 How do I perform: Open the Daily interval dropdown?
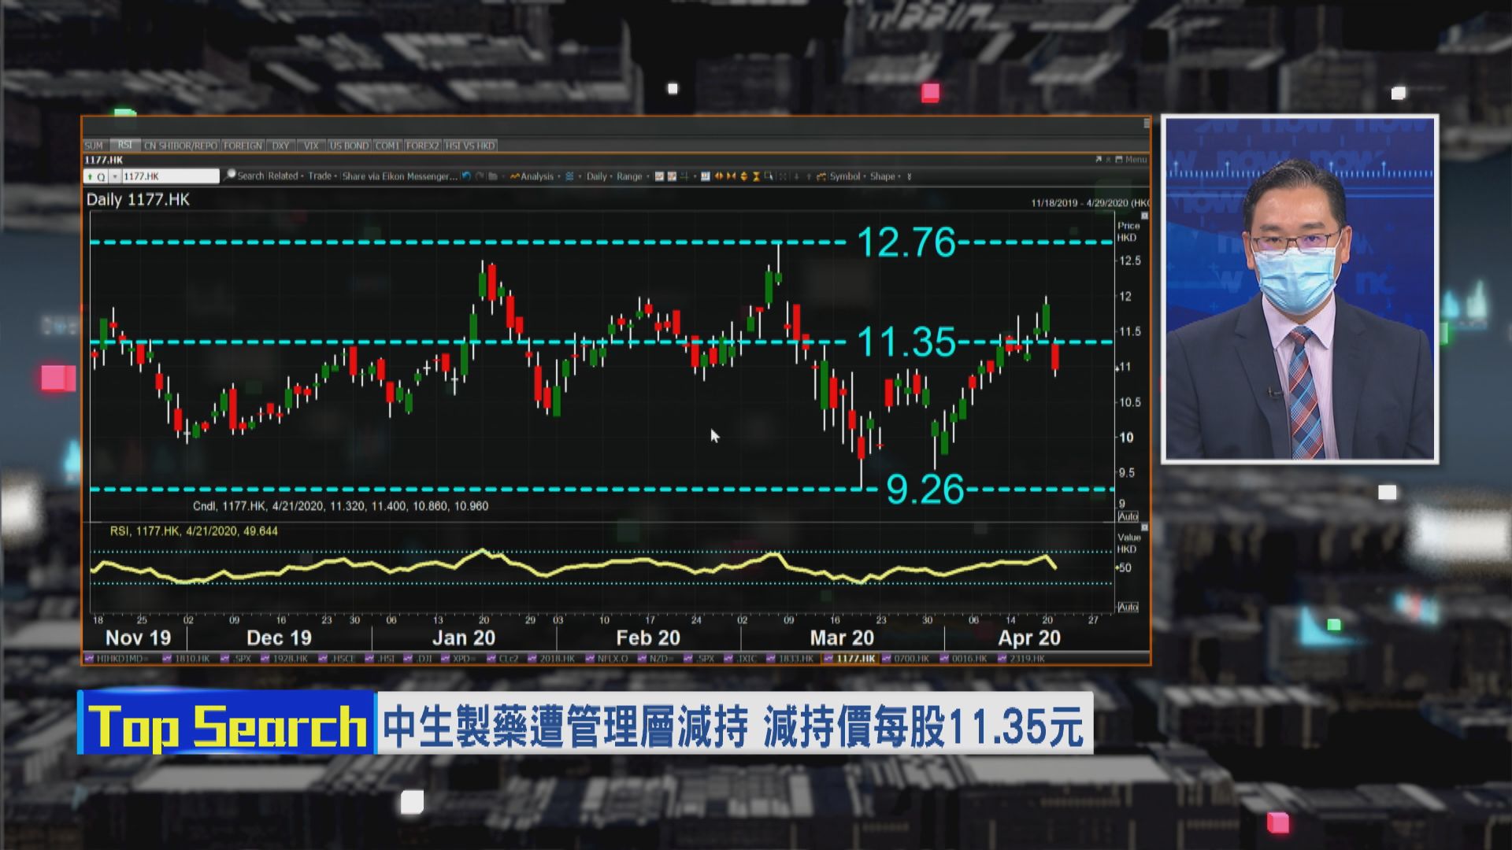596,176
